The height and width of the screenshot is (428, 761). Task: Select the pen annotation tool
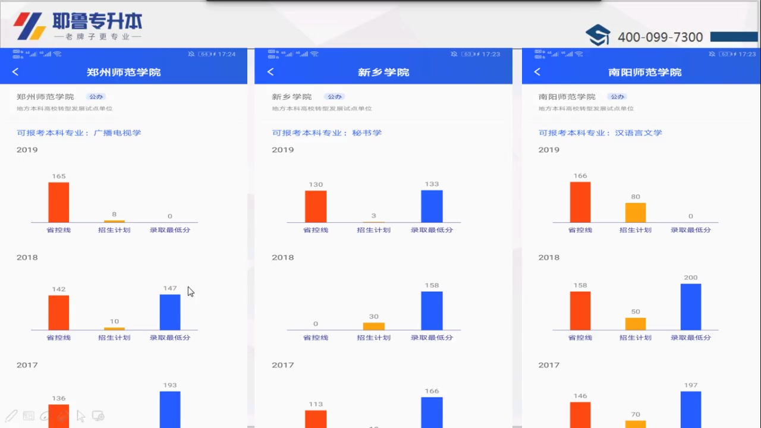pos(11,416)
